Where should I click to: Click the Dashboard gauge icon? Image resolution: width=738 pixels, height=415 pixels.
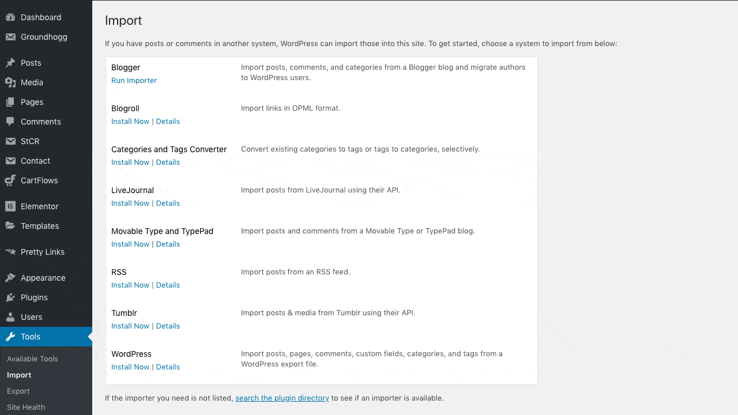[10, 17]
